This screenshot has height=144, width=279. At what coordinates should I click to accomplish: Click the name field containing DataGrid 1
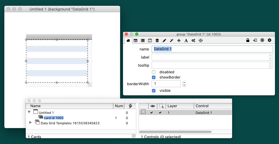[212, 49]
